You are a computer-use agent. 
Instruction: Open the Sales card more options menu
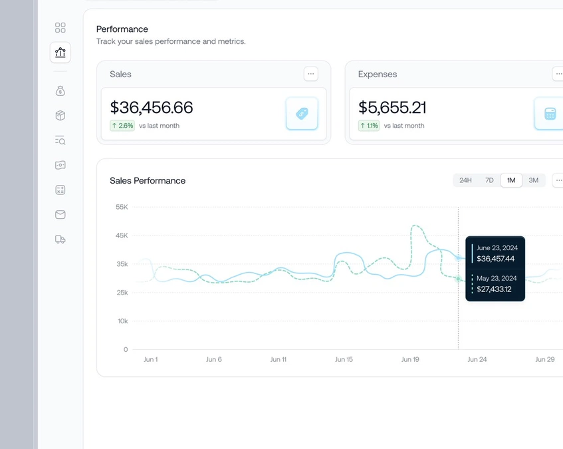tap(310, 74)
